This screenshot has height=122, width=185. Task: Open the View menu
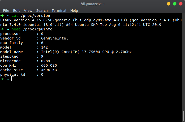(28, 11)
